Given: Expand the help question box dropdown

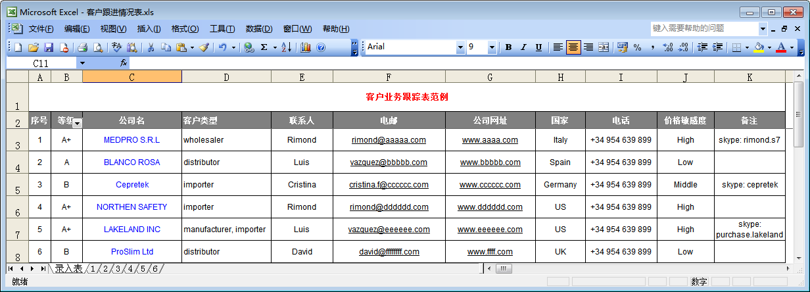Looking at the screenshot, I should [x=763, y=28].
